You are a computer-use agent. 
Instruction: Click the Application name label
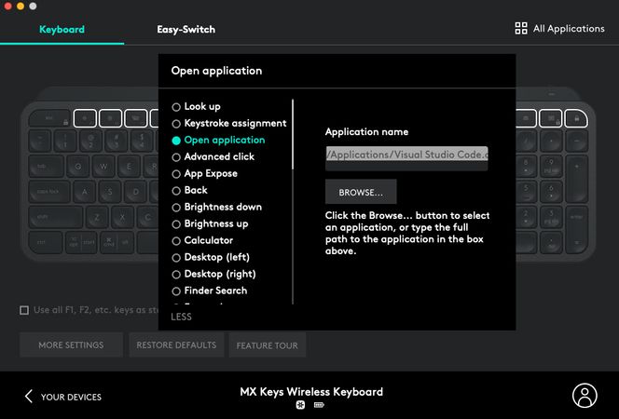click(366, 132)
